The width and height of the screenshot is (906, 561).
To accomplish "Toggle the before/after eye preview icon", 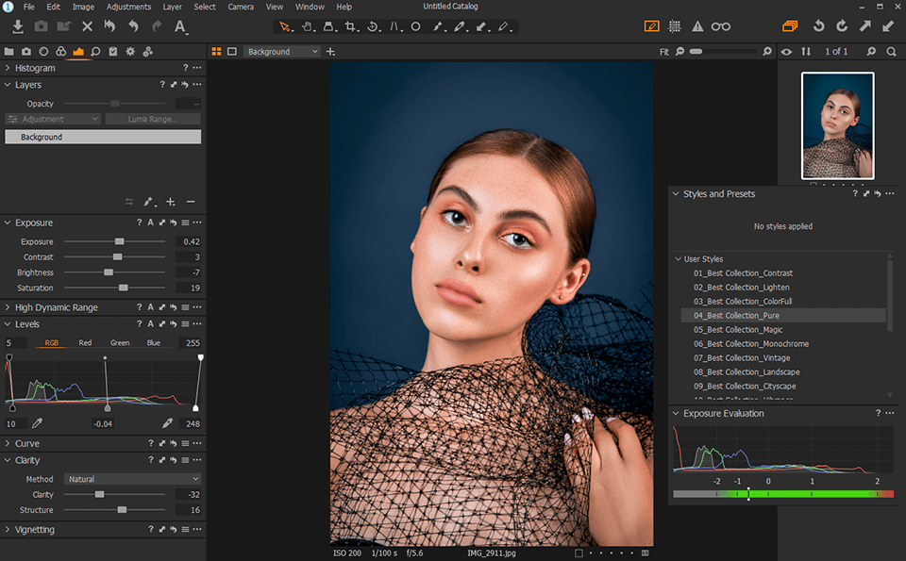I will pyautogui.click(x=786, y=52).
